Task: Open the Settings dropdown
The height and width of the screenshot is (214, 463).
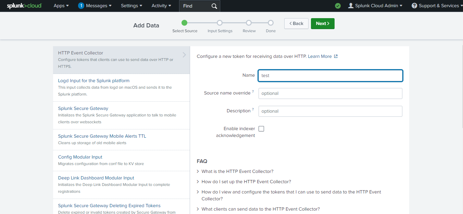Action: [132, 5]
